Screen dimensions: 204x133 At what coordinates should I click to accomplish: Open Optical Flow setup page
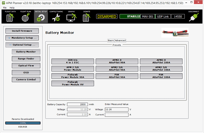pyautogui.click(x=26, y=65)
